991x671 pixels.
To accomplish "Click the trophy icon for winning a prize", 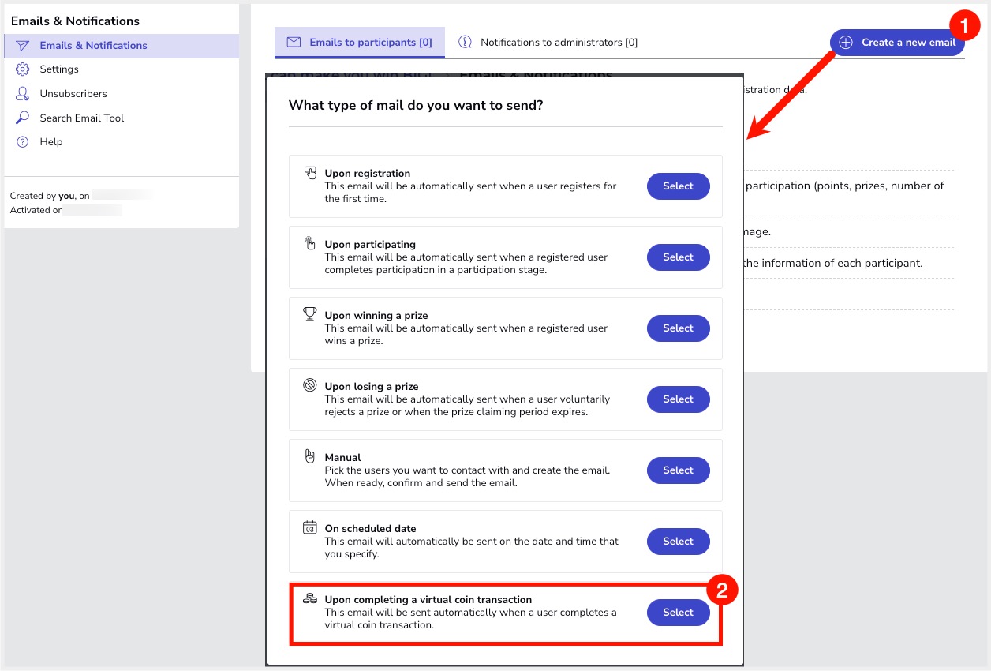I will click(x=310, y=314).
